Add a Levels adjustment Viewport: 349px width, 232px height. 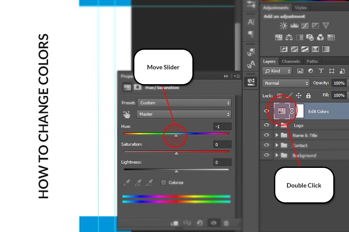click(x=294, y=26)
